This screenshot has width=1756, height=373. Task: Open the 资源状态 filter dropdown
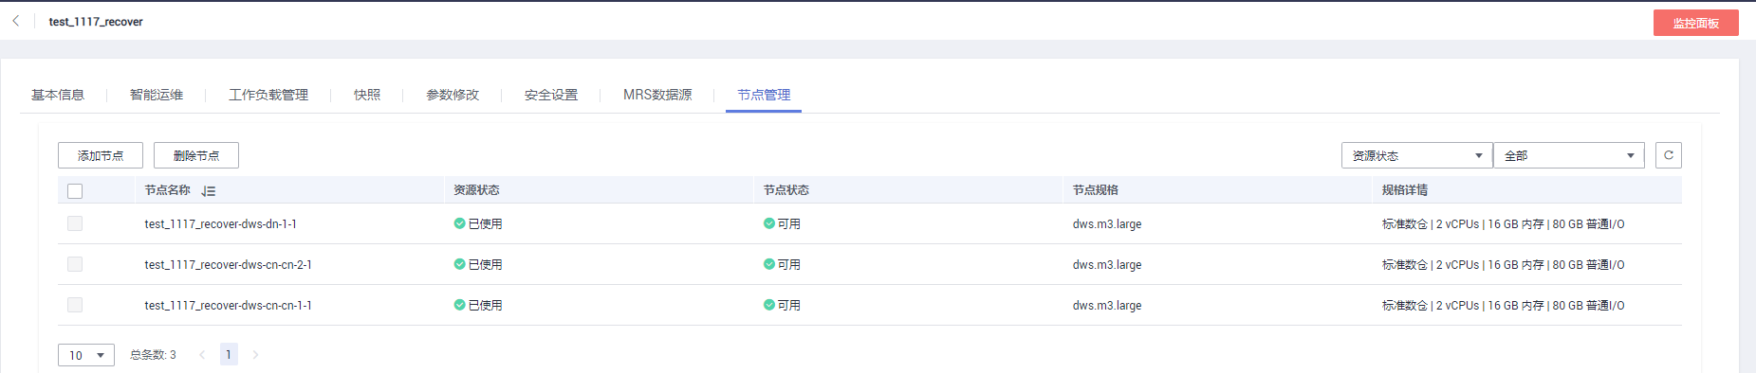[x=1416, y=155]
